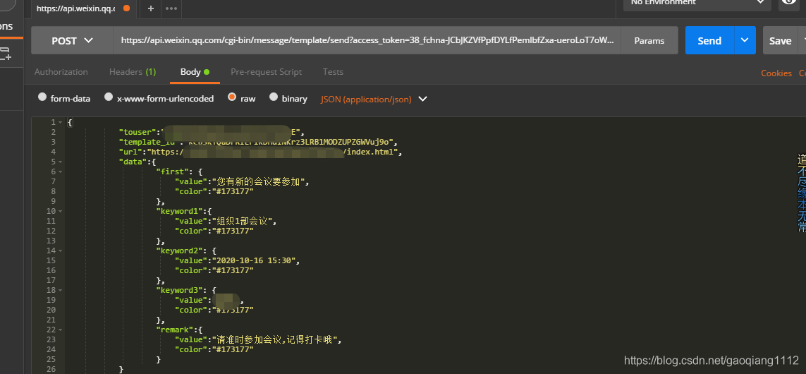The image size is (806, 374).
Task: Click the blue Send button
Action: coord(709,41)
